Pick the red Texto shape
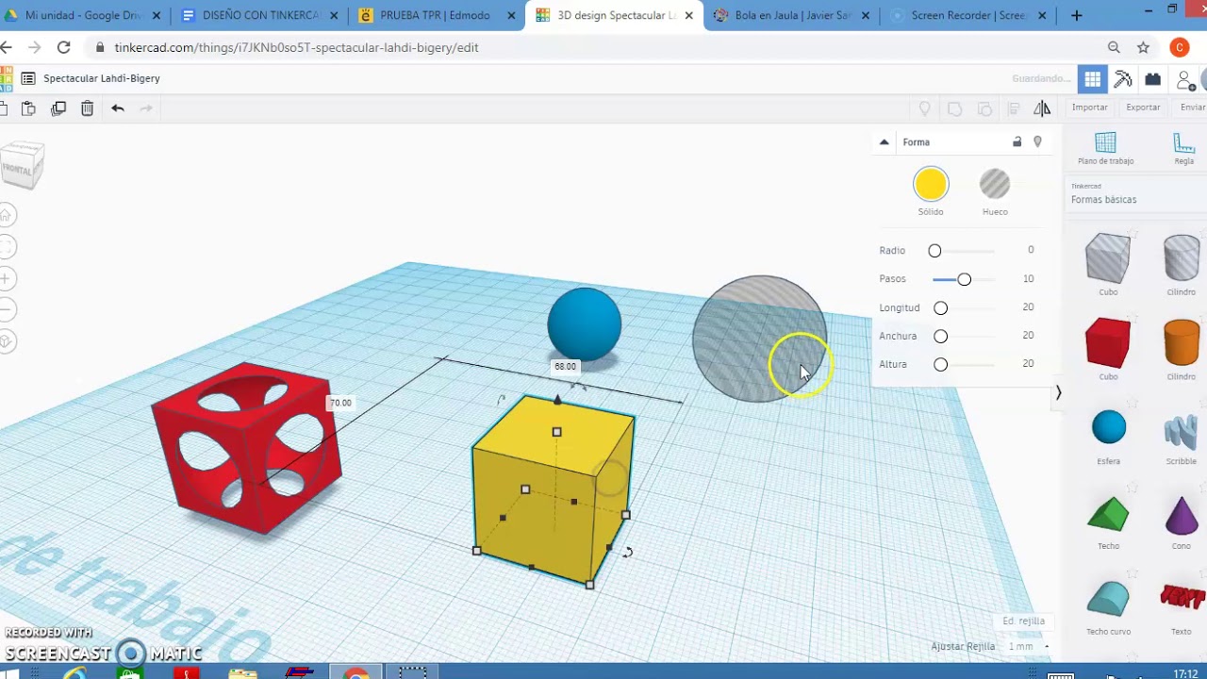 click(x=1182, y=597)
